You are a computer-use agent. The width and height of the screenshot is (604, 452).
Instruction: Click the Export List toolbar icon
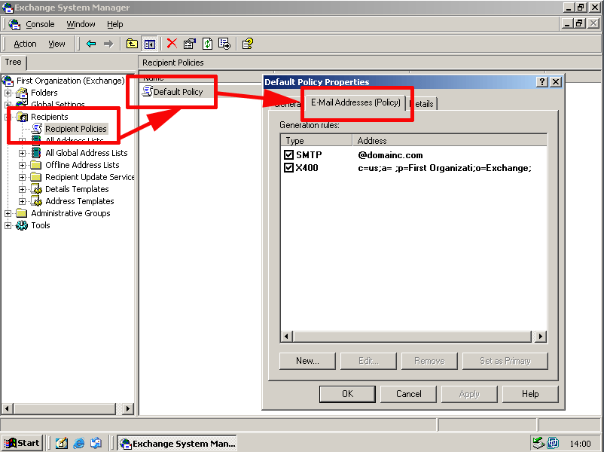[x=224, y=44]
